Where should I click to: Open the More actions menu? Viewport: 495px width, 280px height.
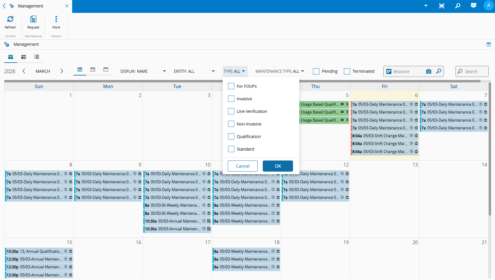click(x=56, y=22)
